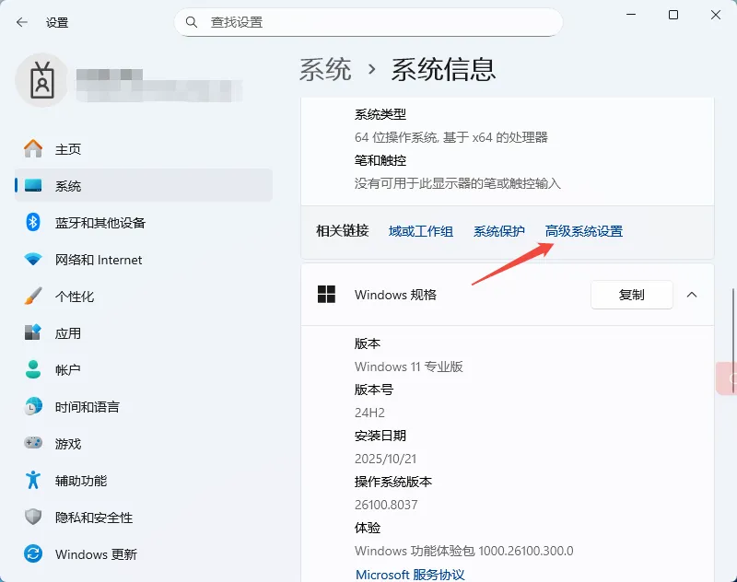Click the Bluetooth icon

pos(33,222)
